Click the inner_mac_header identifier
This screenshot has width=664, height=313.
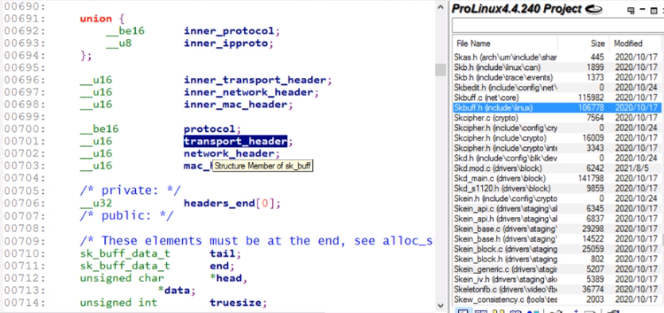235,105
